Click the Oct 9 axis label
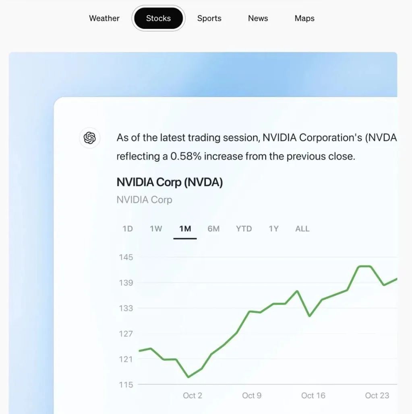The width and height of the screenshot is (412, 414). coord(252,396)
